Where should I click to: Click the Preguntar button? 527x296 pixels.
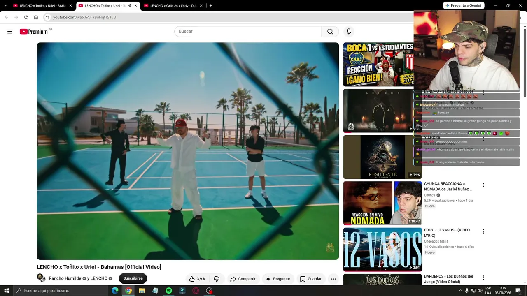tap(278, 279)
